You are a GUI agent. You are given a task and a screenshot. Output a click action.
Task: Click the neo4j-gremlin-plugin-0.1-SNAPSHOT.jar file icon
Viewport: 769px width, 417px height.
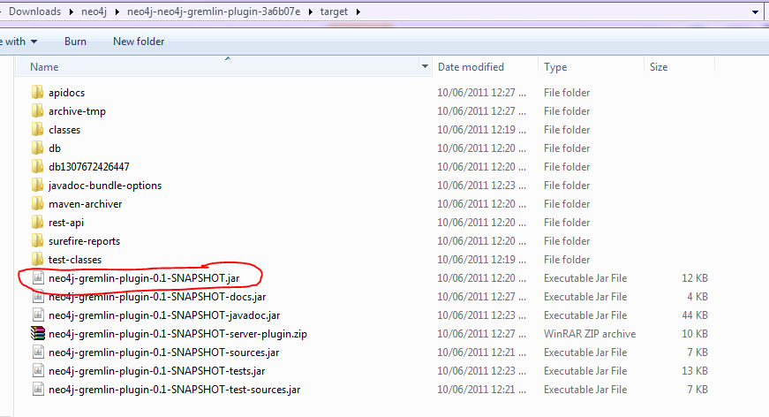point(37,278)
